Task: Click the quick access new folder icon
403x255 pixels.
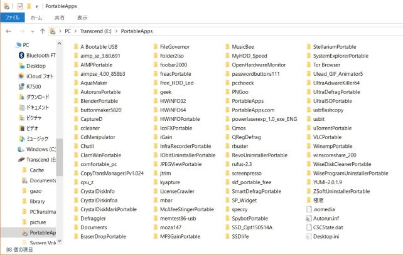Action: tap(29, 6)
